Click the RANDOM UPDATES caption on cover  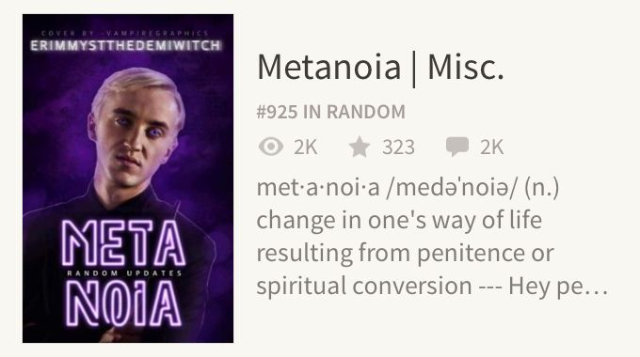click(124, 273)
